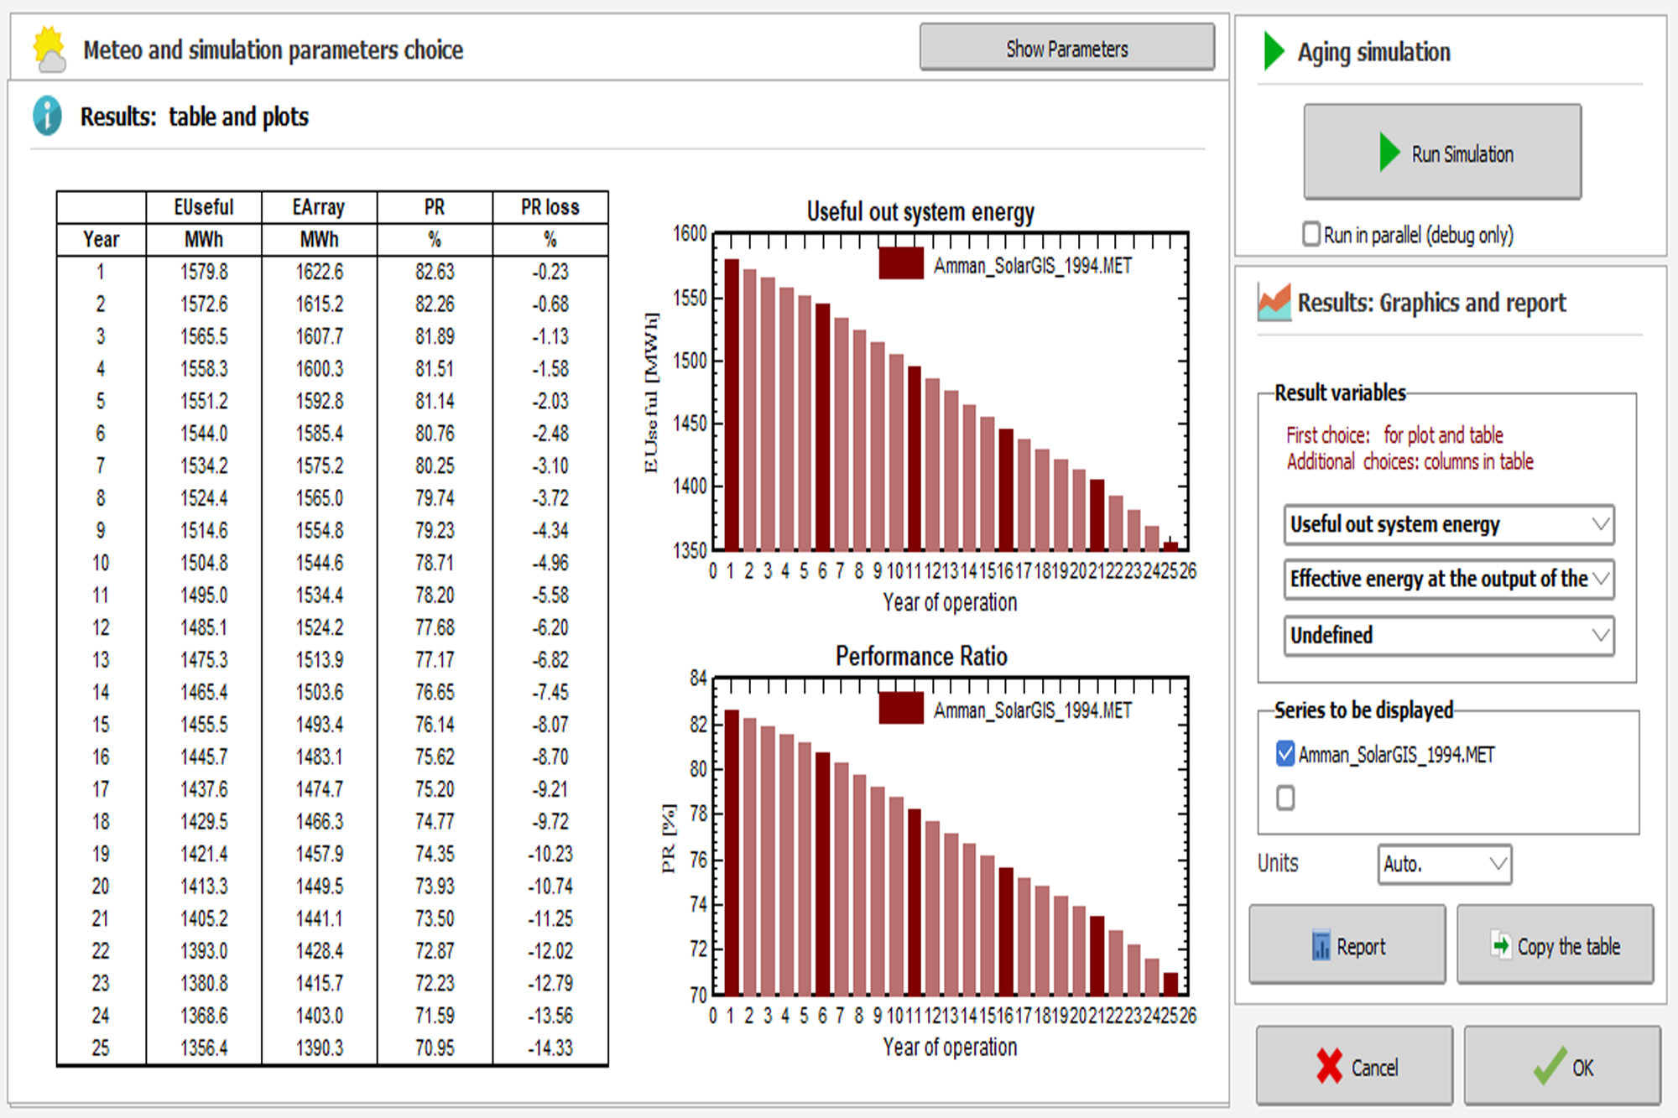
Task: Tick the empty second series checkbox
Action: 1285,798
